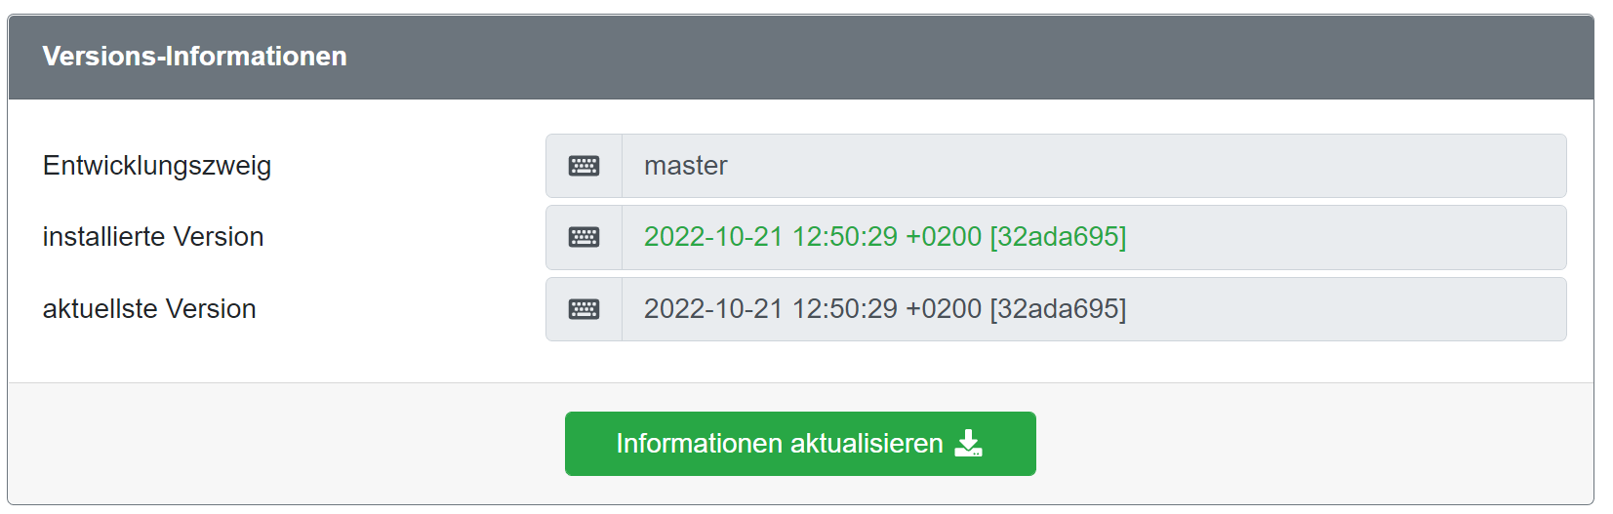Screen dimensions: 1613x514
Task: Click the Versions-Informationen panel title
Action: point(194,57)
